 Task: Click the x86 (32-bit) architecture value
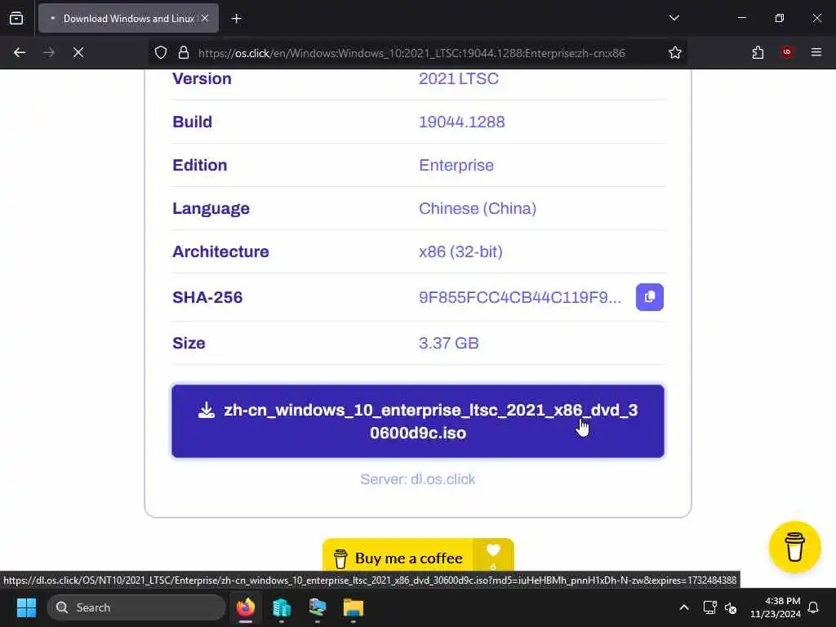[460, 251]
